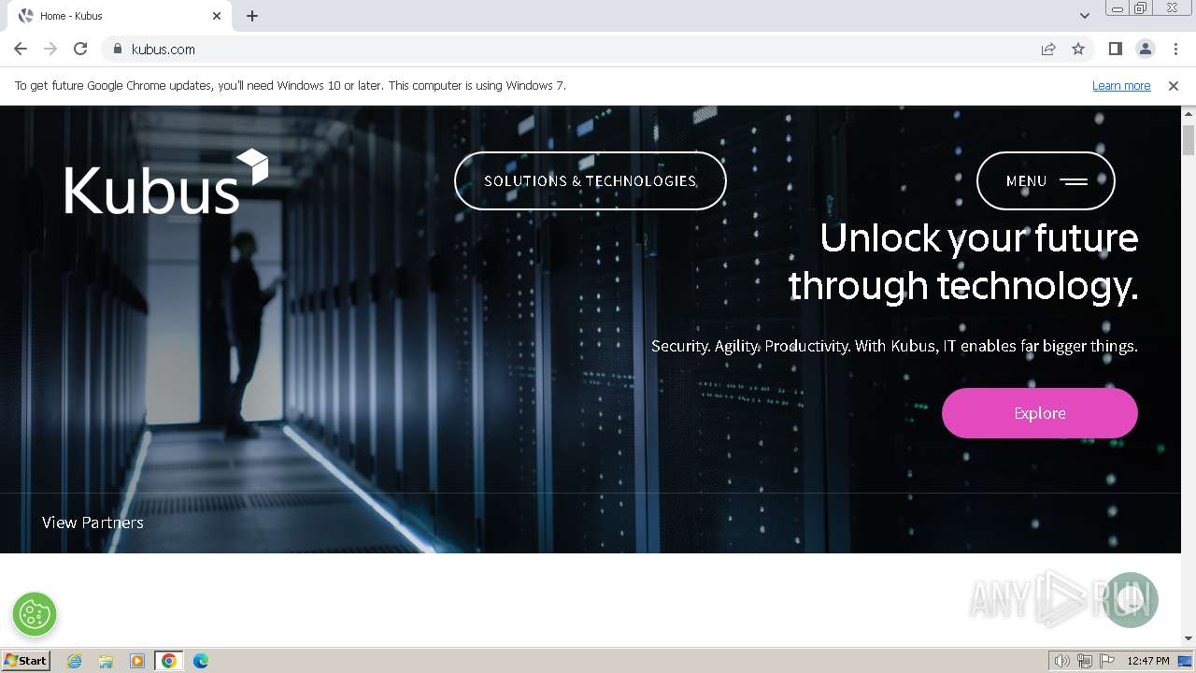Reload the kubus.com page
The height and width of the screenshot is (673, 1196).
[x=80, y=49]
